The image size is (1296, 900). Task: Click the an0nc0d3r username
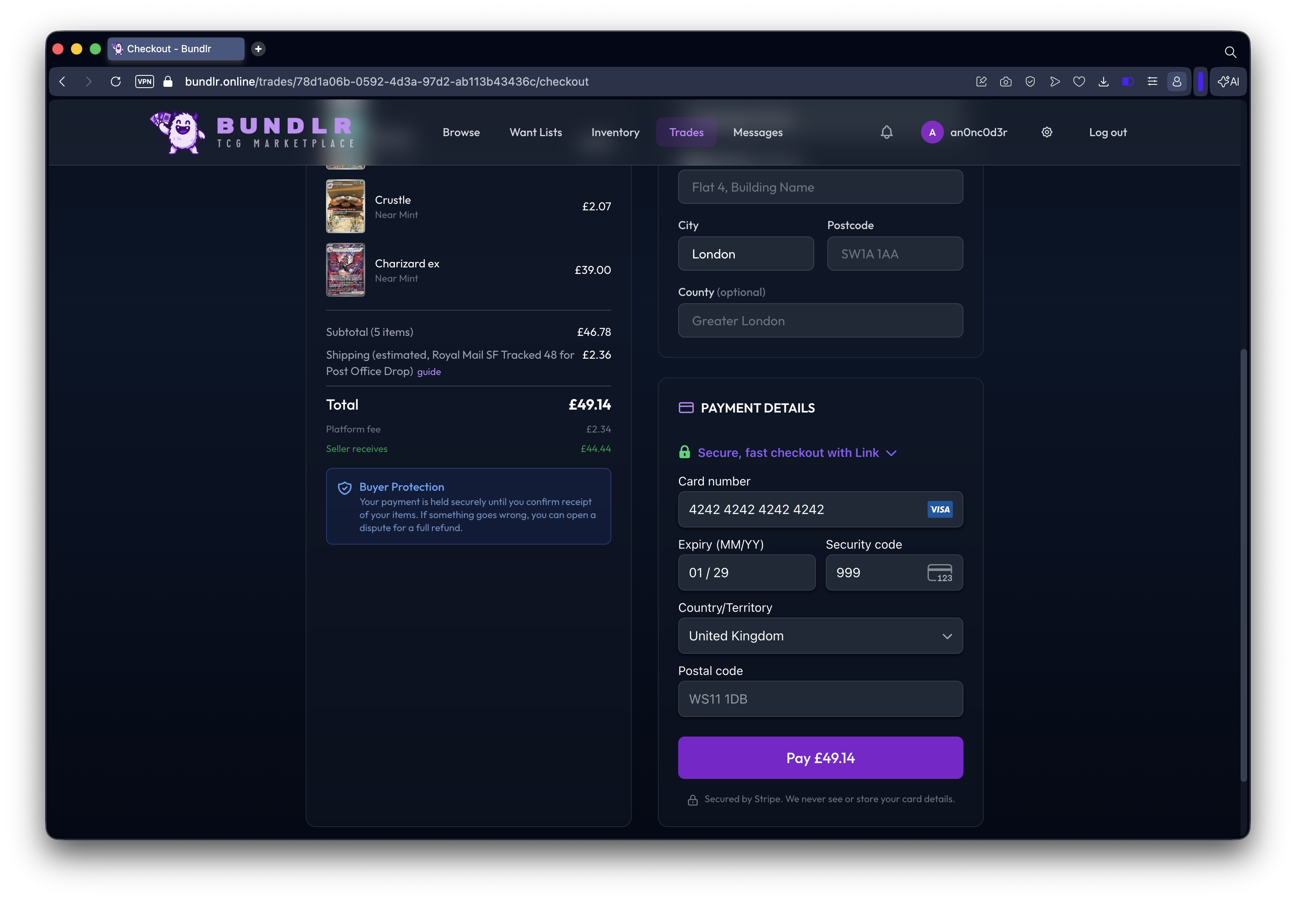[978, 132]
